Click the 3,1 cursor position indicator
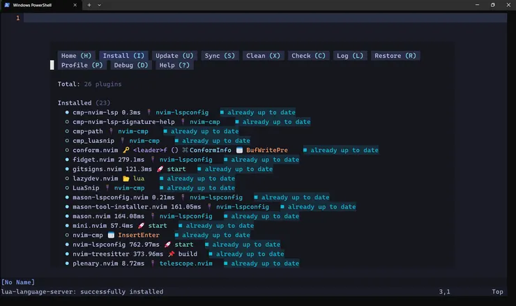 pyautogui.click(x=444, y=291)
